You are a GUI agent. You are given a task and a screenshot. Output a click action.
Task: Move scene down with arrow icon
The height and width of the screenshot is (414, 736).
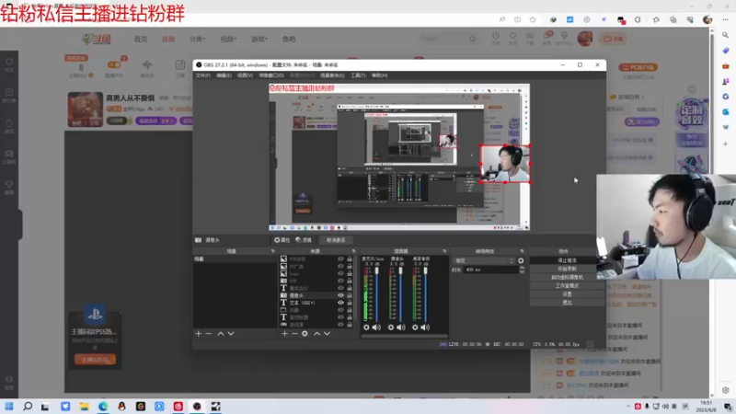point(231,333)
